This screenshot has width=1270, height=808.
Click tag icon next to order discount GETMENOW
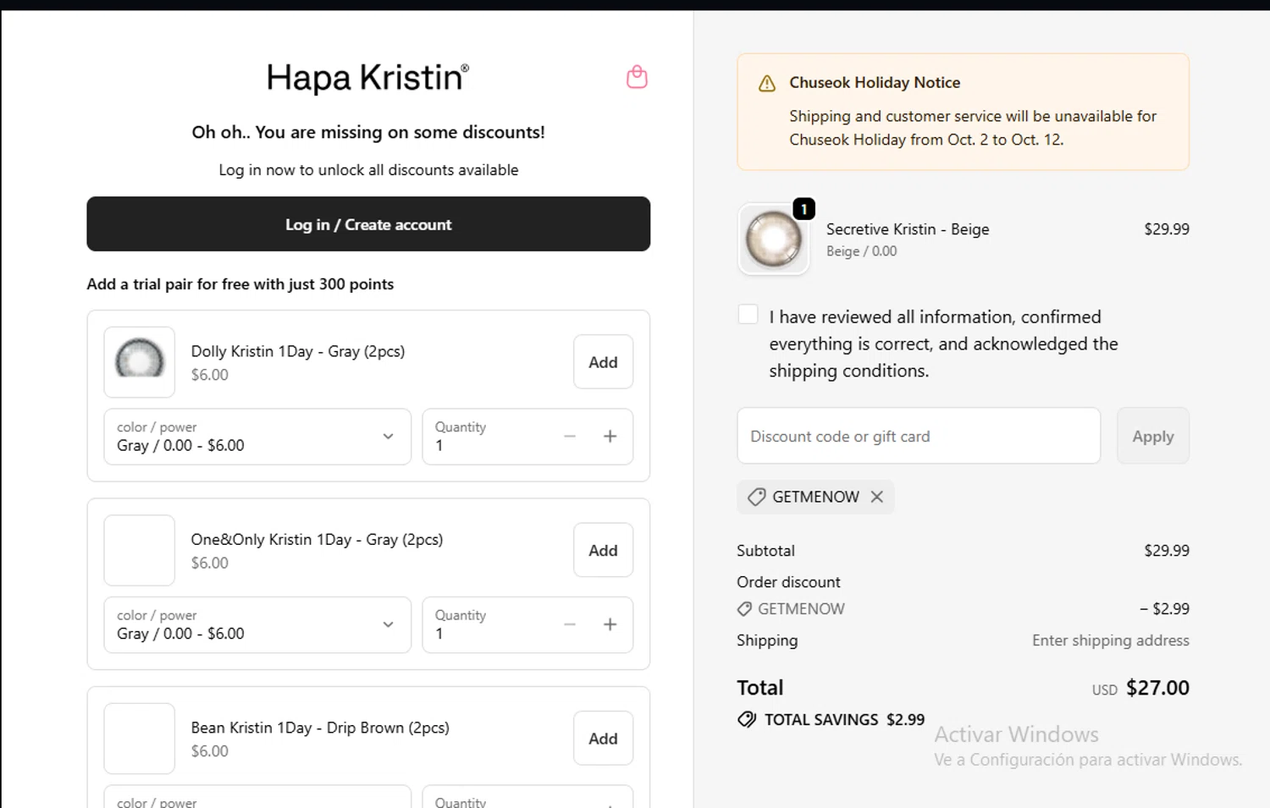pyautogui.click(x=744, y=608)
